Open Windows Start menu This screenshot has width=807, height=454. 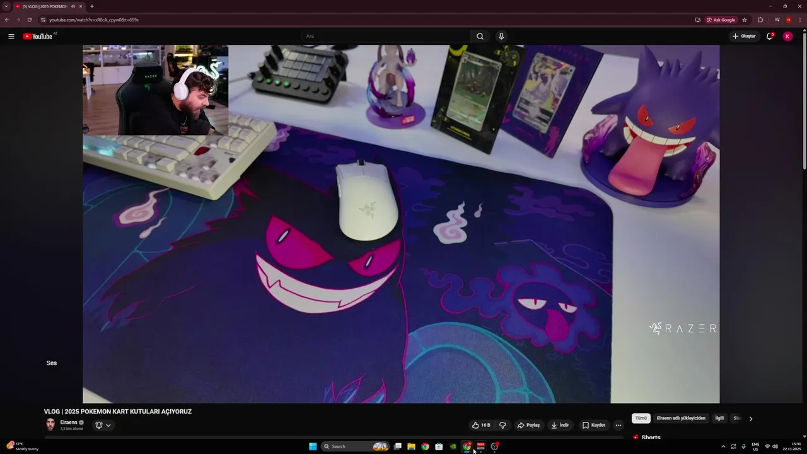[x=313, y=446]
